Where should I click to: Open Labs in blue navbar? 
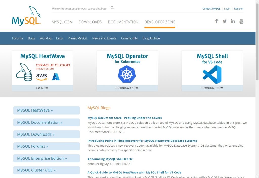59,38
